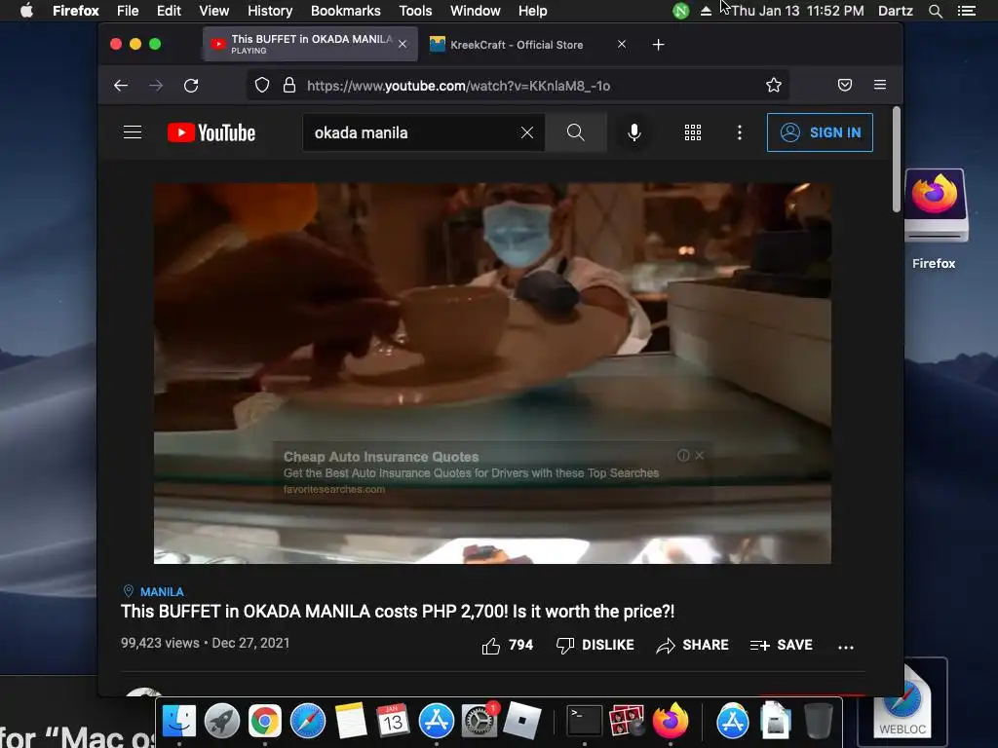Screen dimensions: 998x748
Task: Go back with Firefox back arrow
Action: click(x=121, y=86)
